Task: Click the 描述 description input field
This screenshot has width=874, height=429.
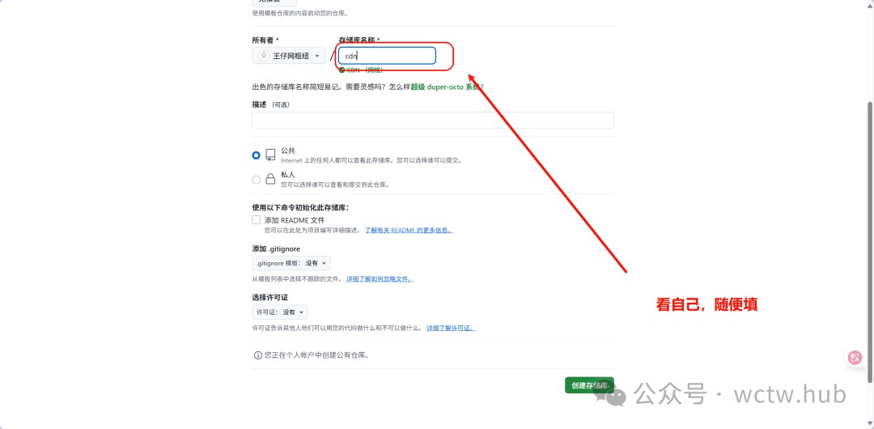Action: (432, 120)
